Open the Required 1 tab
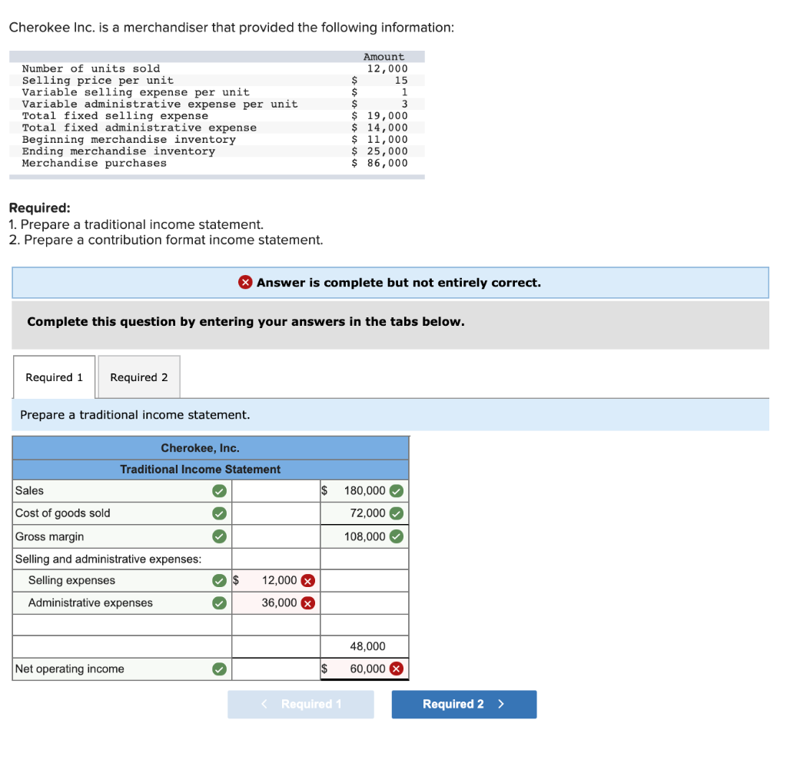 (x=55, y=377)
